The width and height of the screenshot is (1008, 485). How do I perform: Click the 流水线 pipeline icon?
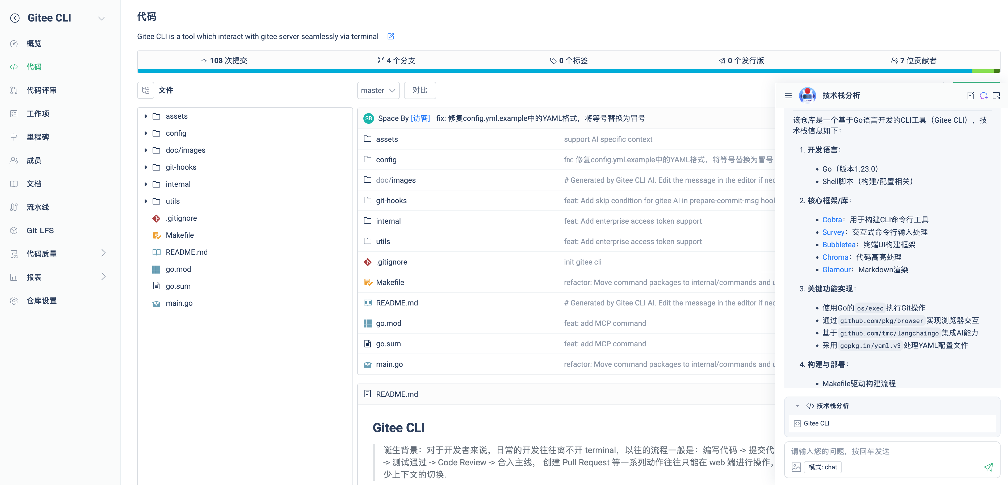(14, 207)
